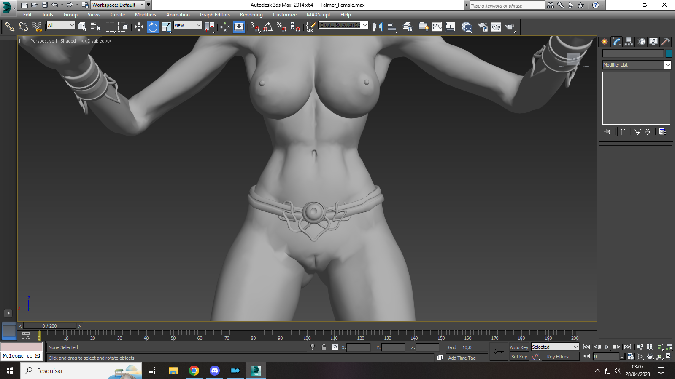
Task: Click the Select by Name icon
Action: coord(96,27)
